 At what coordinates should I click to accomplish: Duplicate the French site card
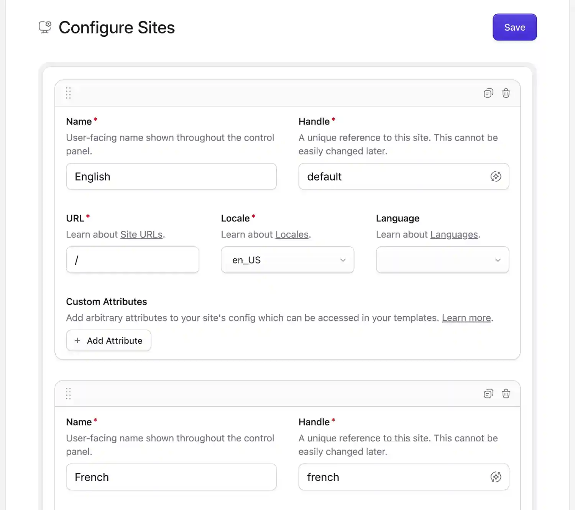point(488,394)
